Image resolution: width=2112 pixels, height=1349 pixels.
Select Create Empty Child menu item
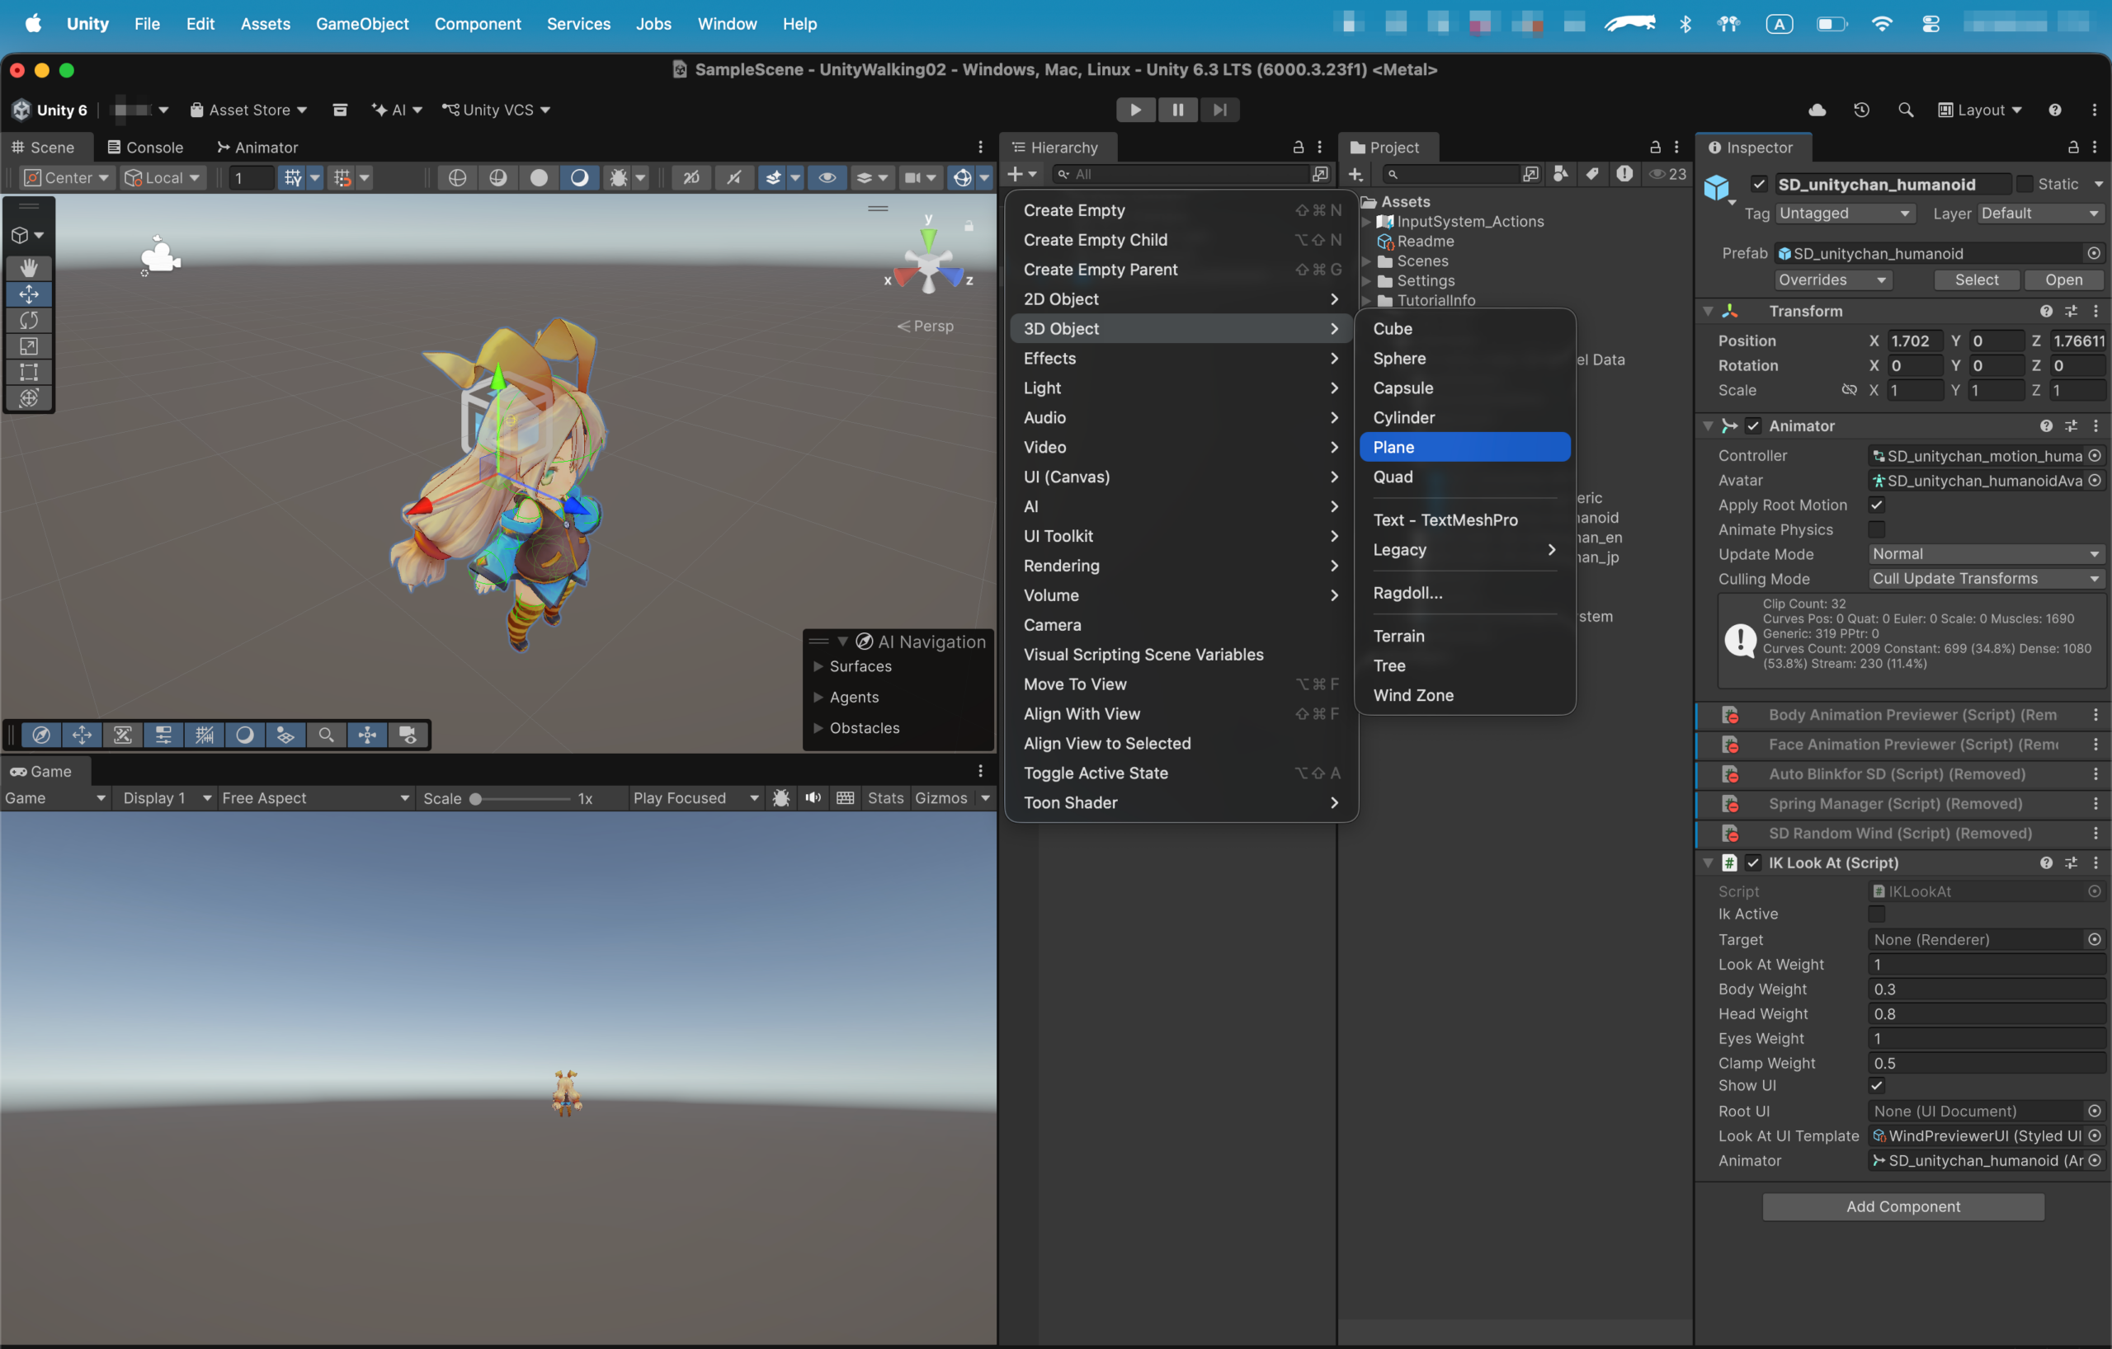click(1181, 240)
